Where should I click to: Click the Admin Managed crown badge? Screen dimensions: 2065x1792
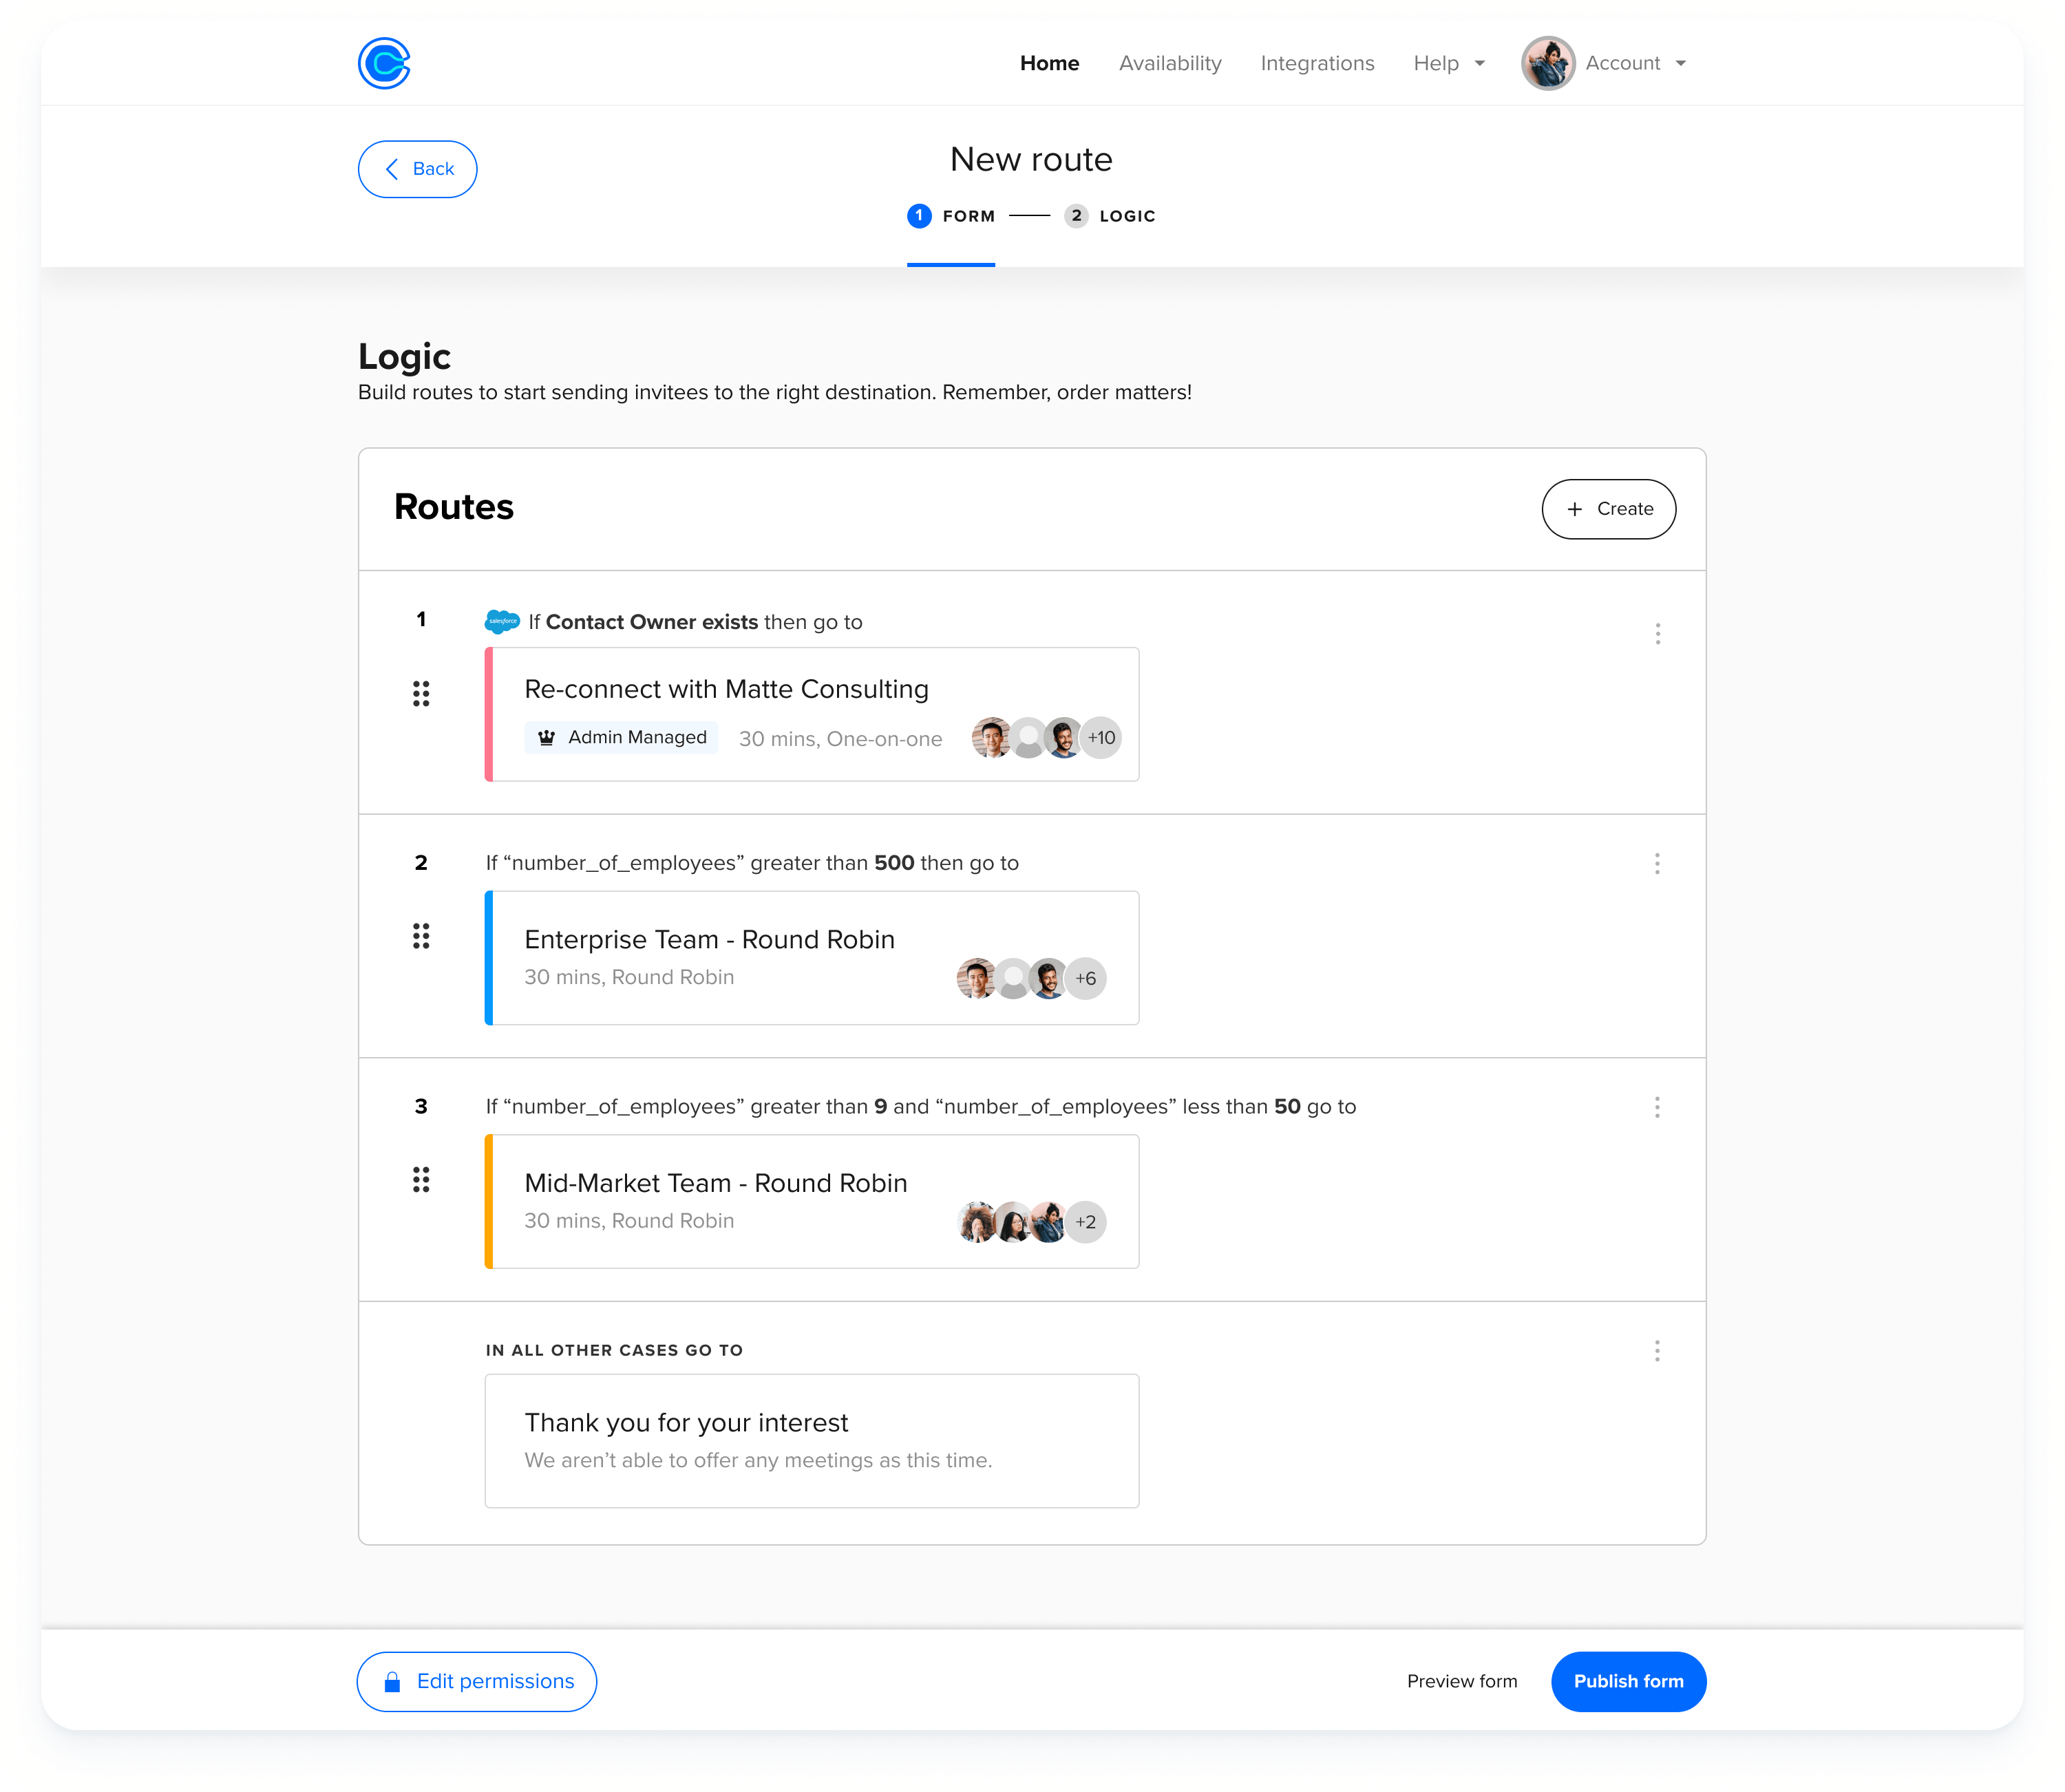pos(621,737)
